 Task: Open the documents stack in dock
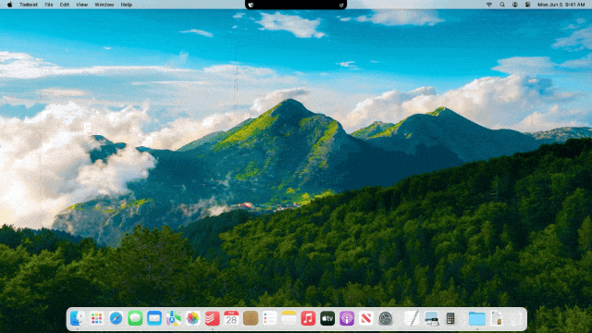point(497,318)
